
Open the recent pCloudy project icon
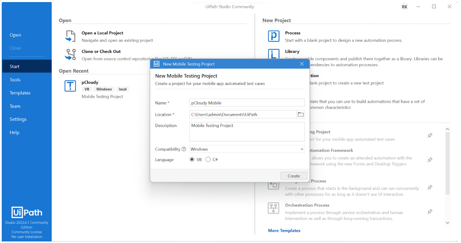[x=70, y=86]
